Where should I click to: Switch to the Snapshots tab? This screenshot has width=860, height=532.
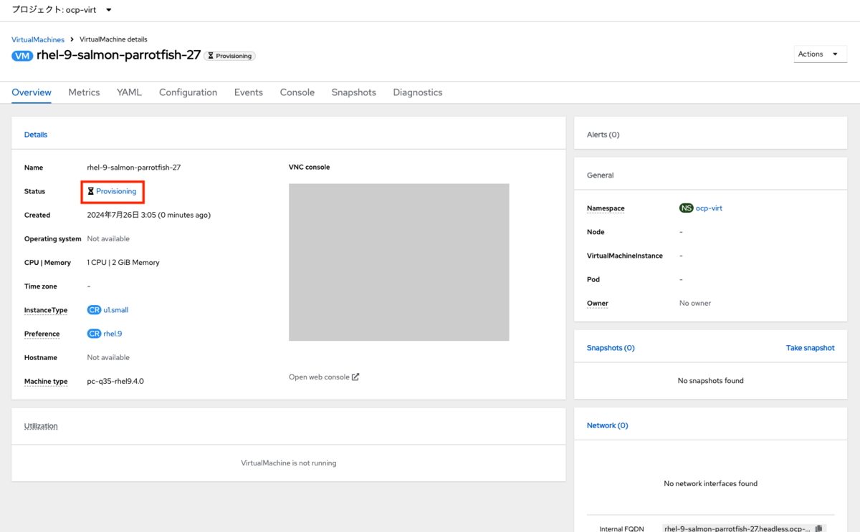[x=353, y=92]
